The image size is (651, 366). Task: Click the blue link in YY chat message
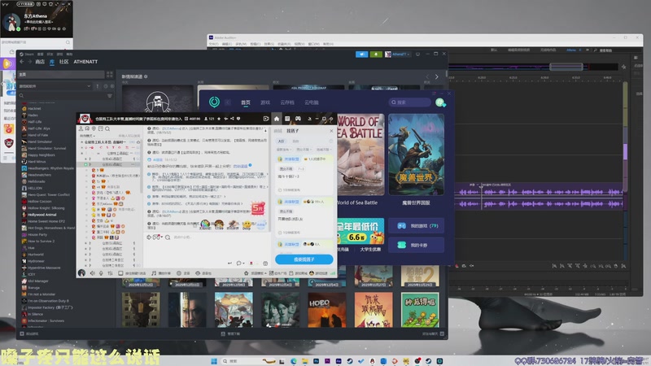(x=240, y=166)
